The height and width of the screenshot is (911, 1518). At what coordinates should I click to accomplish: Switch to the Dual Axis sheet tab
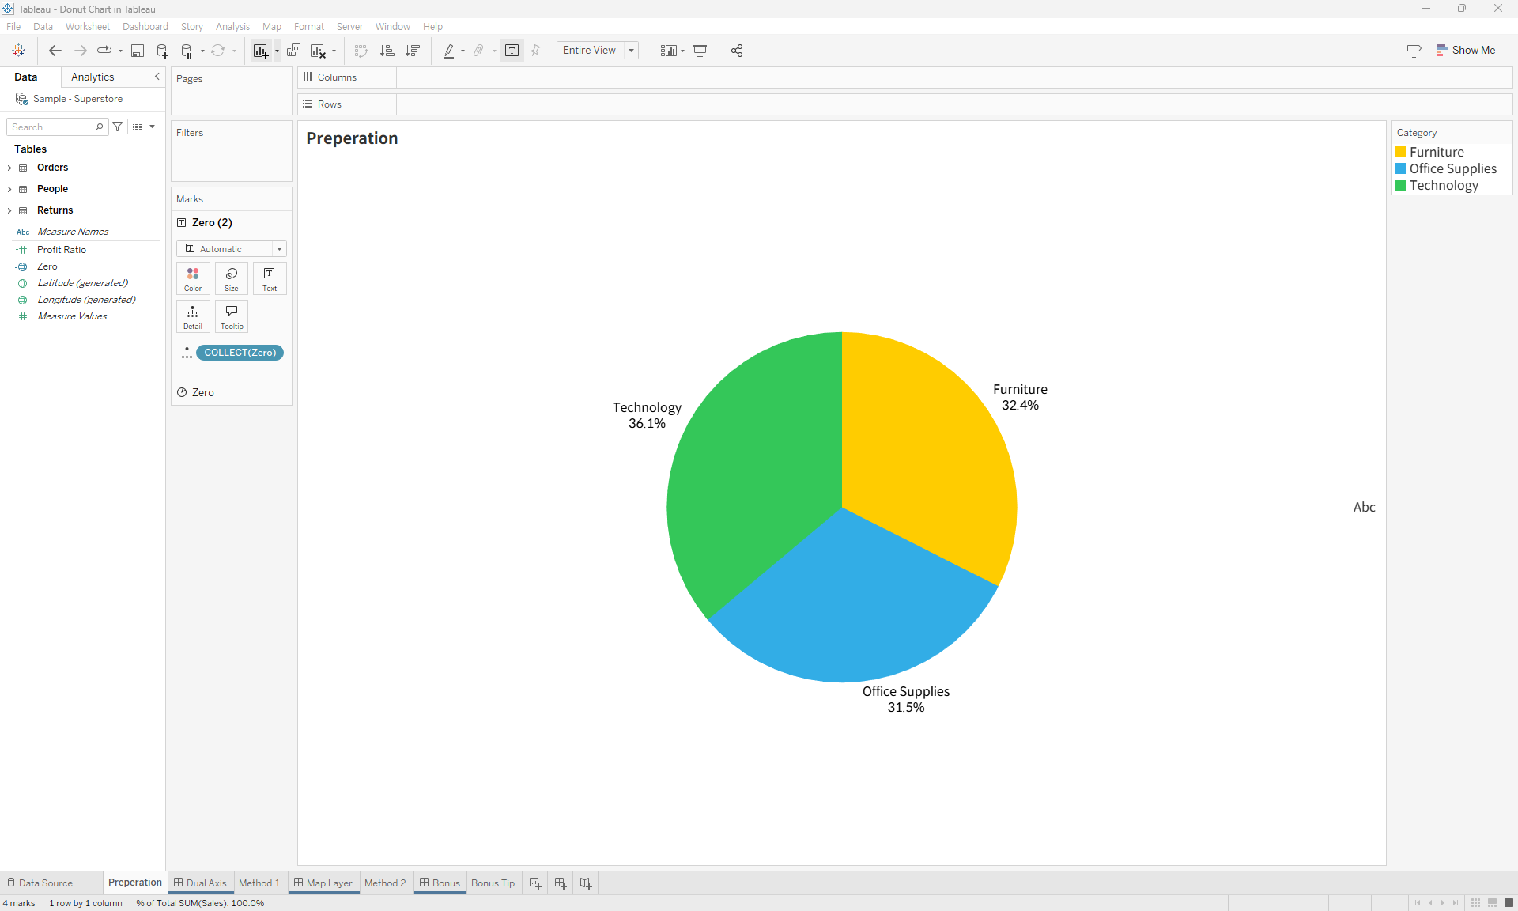(x=200, y=883)
